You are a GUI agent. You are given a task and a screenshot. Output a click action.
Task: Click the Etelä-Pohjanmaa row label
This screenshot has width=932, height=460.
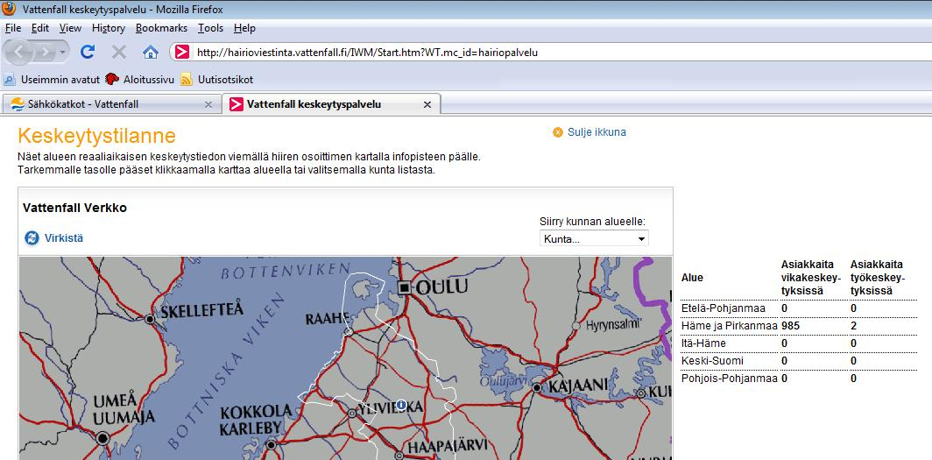(x=724, y=308)
